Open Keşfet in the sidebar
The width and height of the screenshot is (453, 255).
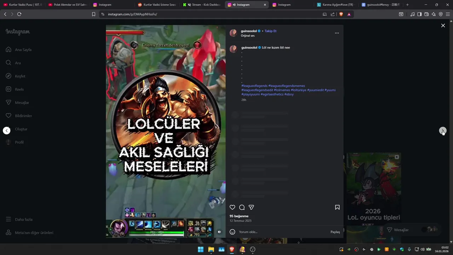[x=16, y=76]
